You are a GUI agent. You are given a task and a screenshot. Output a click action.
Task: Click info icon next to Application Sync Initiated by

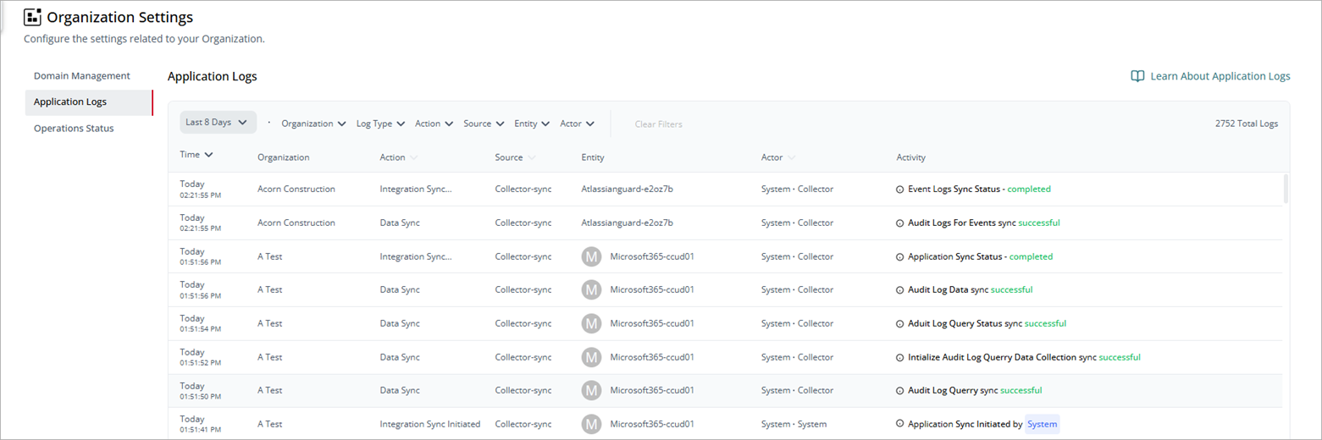coord(900,424)
